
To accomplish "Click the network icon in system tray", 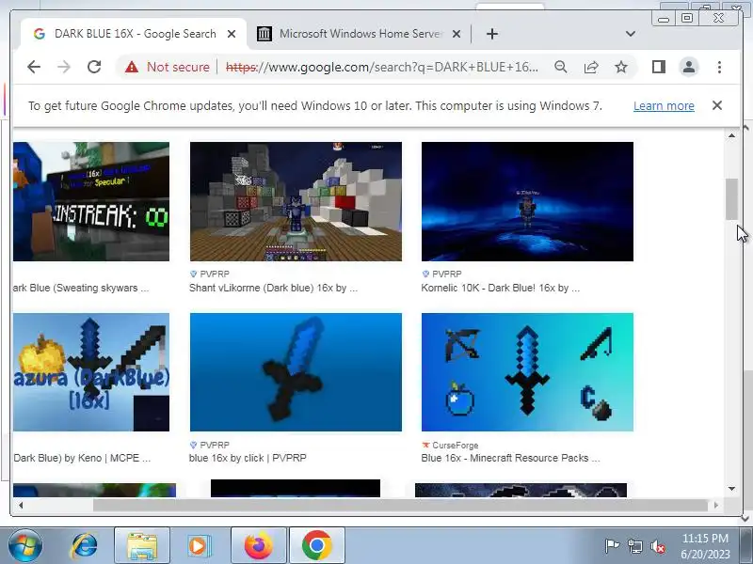I will (634, 546).
